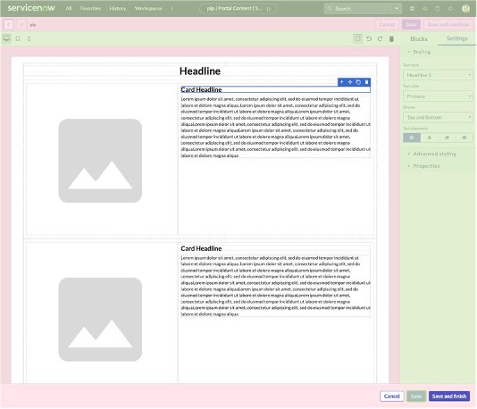
Task: Select the first card image placeholder
Action: (100, 161)
